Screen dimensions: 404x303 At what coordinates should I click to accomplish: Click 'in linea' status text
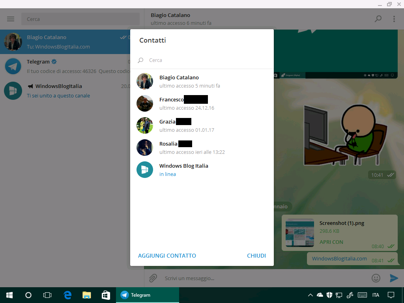(x=167, y=174)
